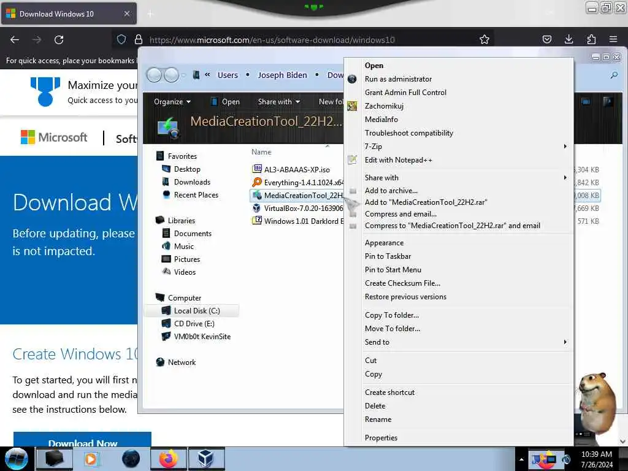Sort files by the Name column header
The image size is (628, 471).
pyautogui.click(x=261, y=152)
